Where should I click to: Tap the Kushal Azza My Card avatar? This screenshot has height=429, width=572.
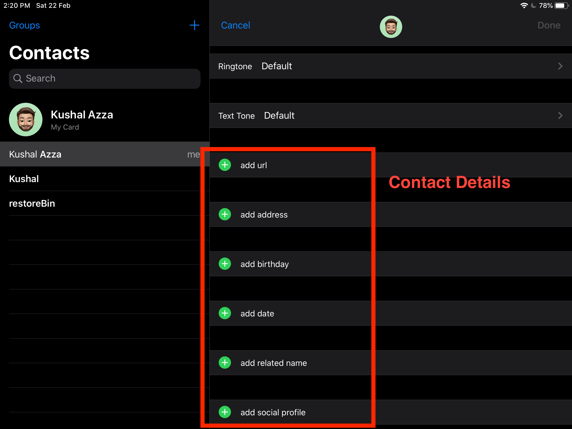coord(26,120)
